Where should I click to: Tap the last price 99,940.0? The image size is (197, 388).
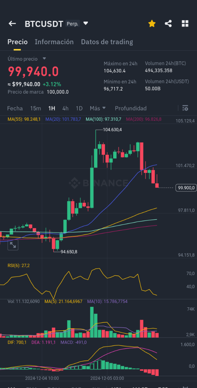pos(33,71)
